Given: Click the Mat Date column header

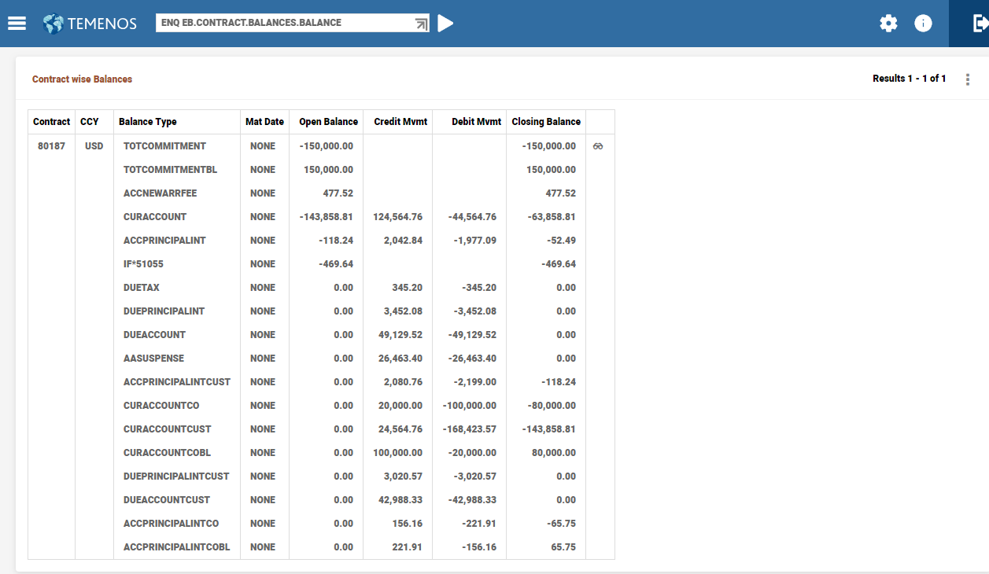Looking at the screenshot, I should pyautogui.click(x=264, y=122).
